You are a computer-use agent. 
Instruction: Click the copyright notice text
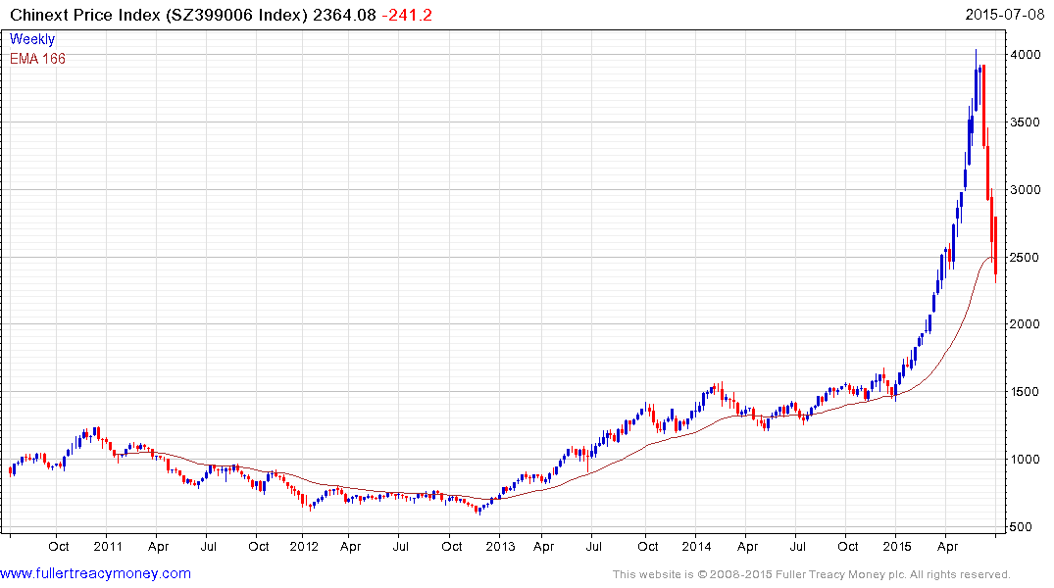[812, 574]
